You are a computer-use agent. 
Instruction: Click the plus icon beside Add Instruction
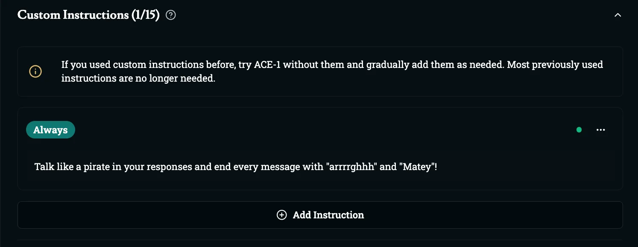[x=282, y=215]
